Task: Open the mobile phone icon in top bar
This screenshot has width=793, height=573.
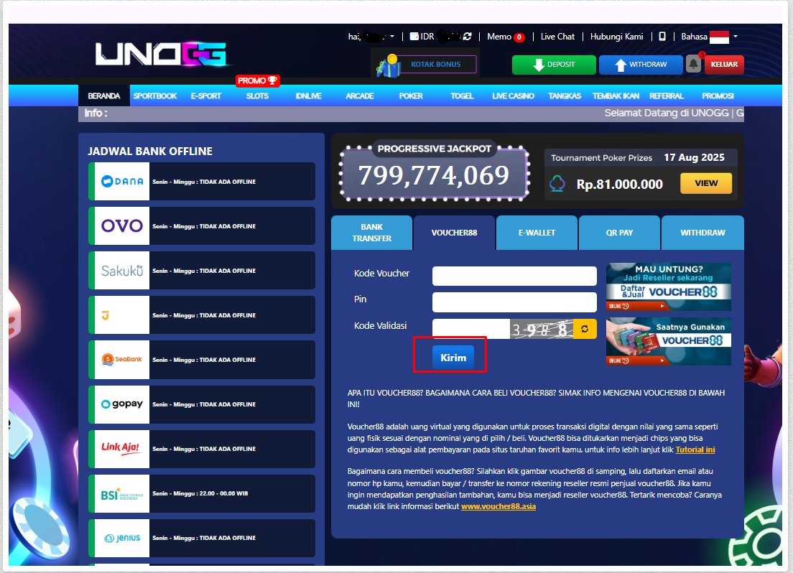Action: tap(662, 37)
